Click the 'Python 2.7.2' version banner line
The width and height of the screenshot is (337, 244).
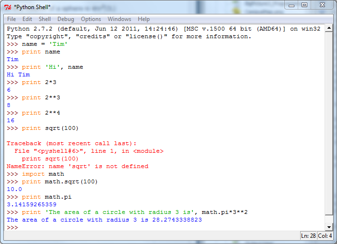click(x=163, y=29)
